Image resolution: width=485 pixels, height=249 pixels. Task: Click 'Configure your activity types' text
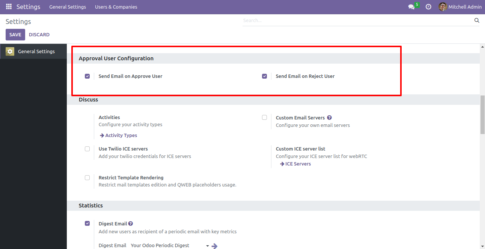click(131, 125)
